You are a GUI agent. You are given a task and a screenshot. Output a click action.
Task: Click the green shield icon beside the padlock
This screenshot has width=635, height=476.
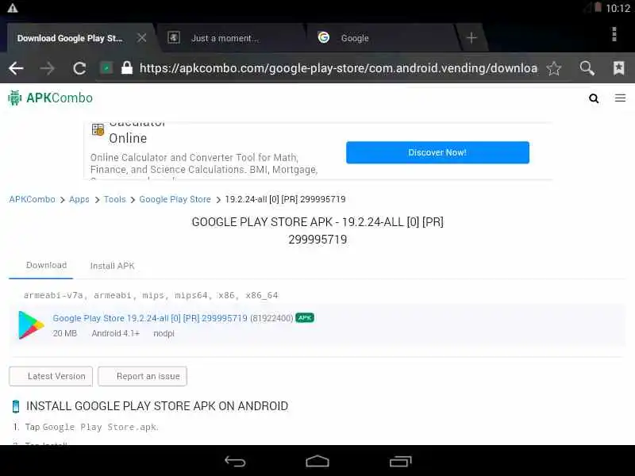tap(106, 68)
